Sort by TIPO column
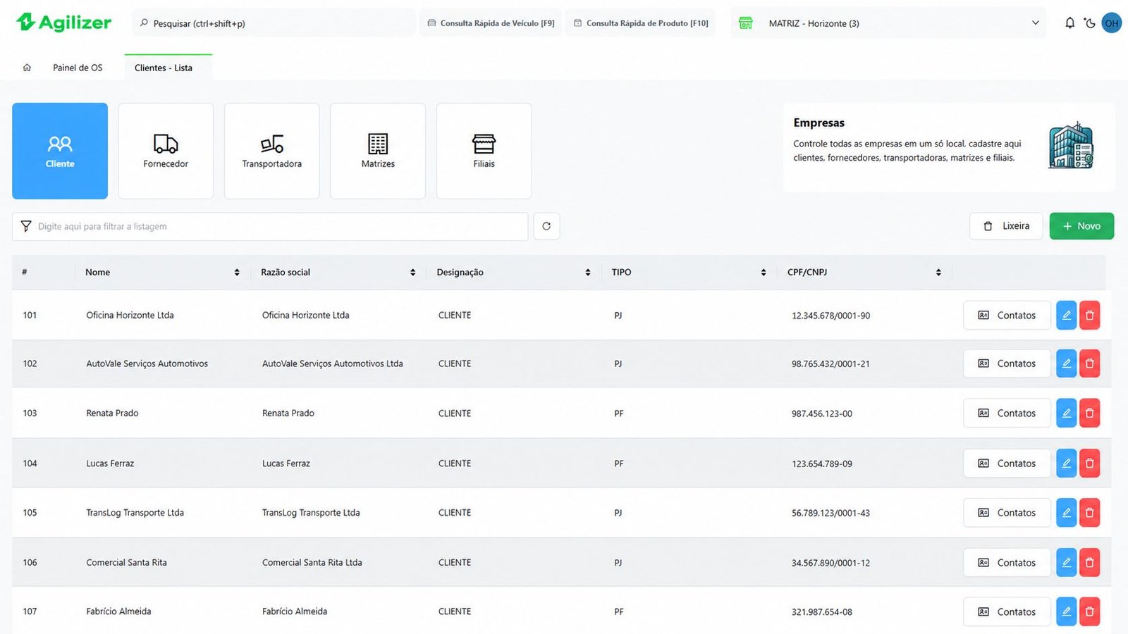 763,273
